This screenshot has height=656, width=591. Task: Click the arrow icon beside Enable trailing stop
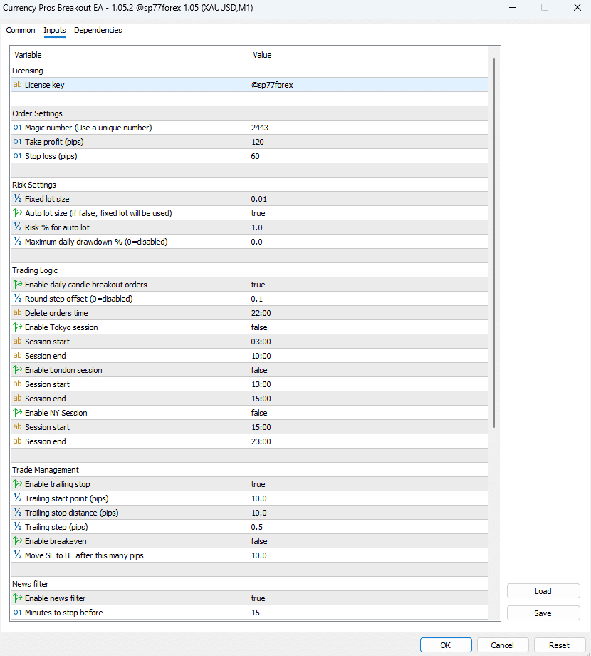[18, 484]
